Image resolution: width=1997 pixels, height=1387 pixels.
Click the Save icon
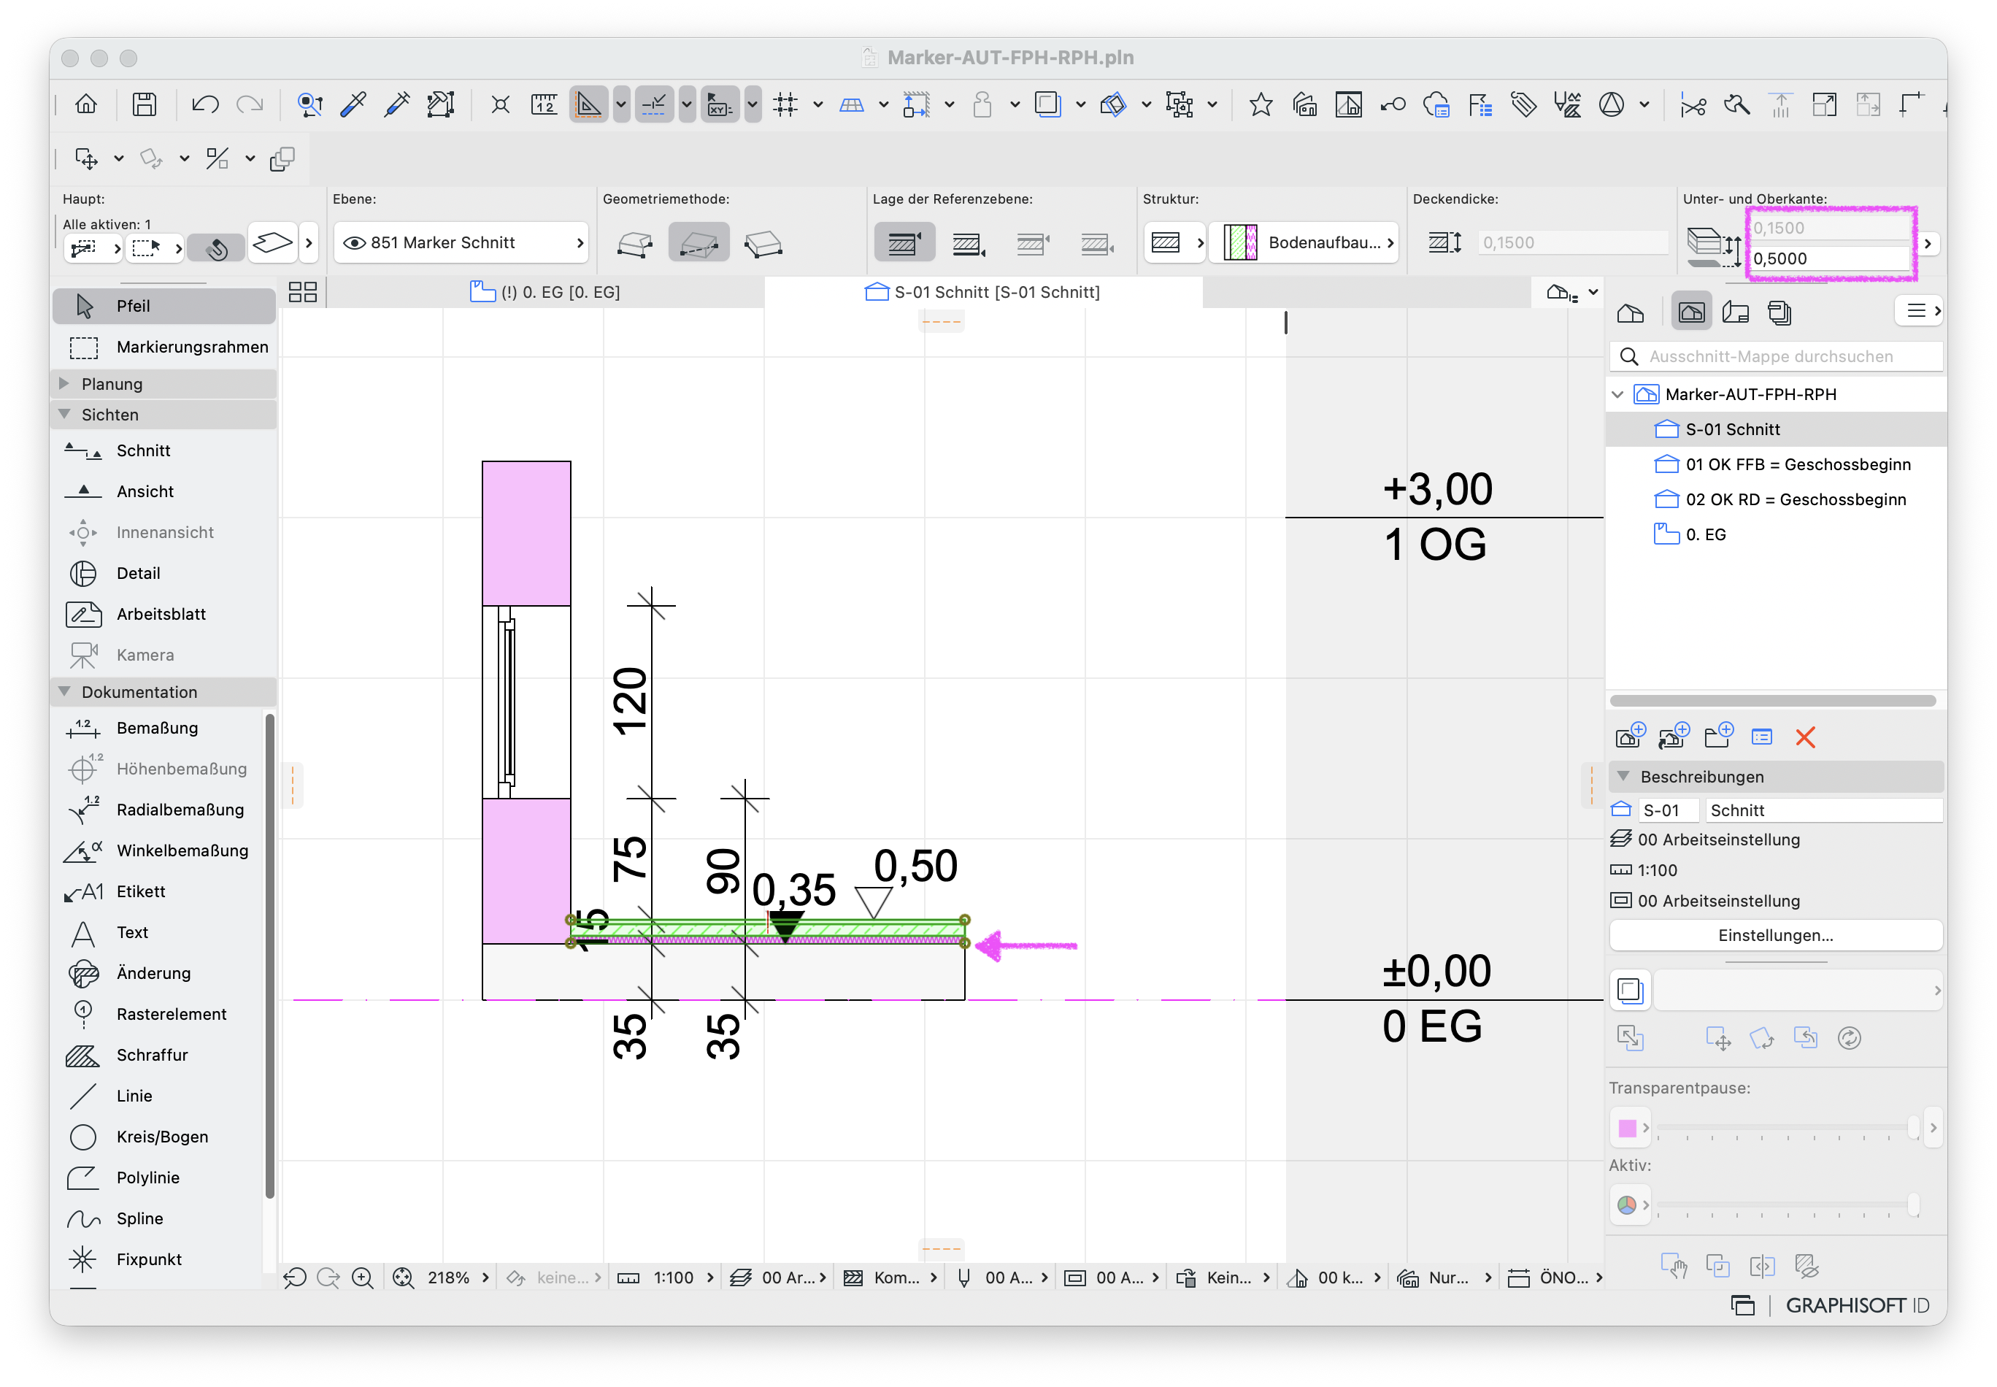(x=145, y=105)
